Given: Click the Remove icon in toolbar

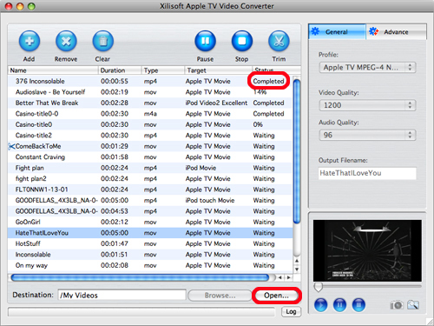Looking at the screenshot, I should [66, 41].
